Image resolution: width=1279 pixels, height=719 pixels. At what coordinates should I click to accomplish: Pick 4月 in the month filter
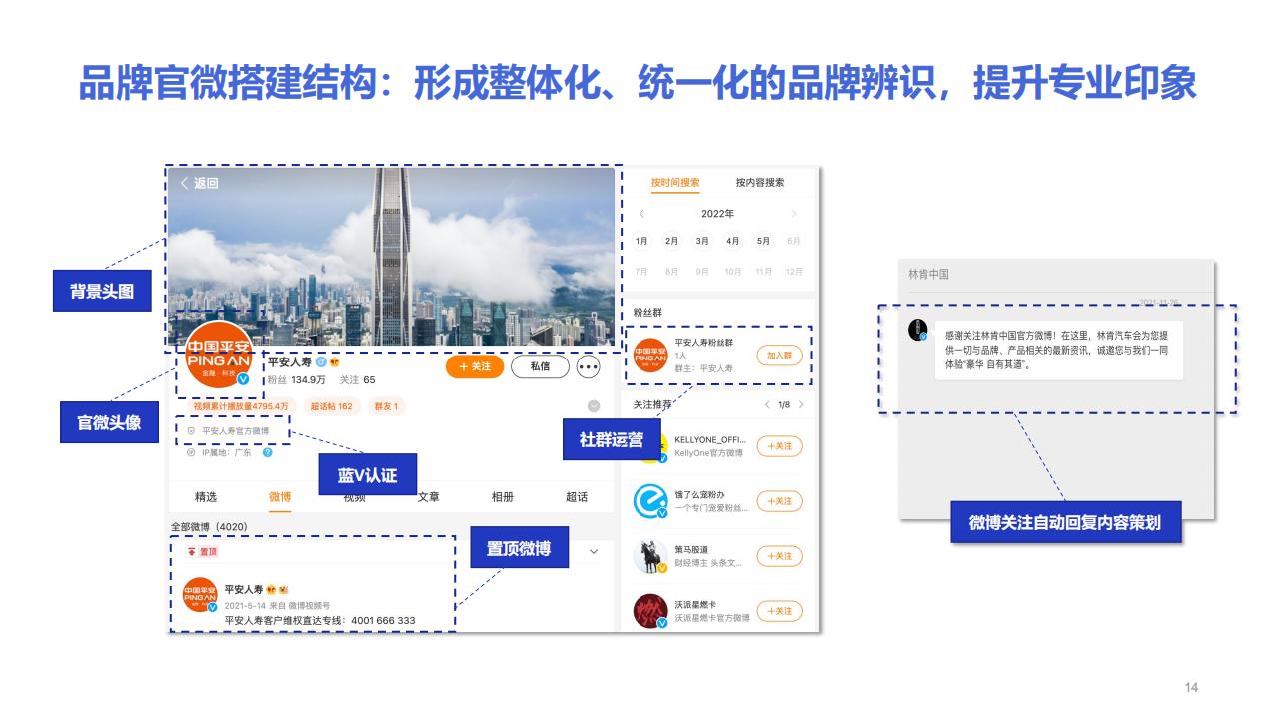733,241
